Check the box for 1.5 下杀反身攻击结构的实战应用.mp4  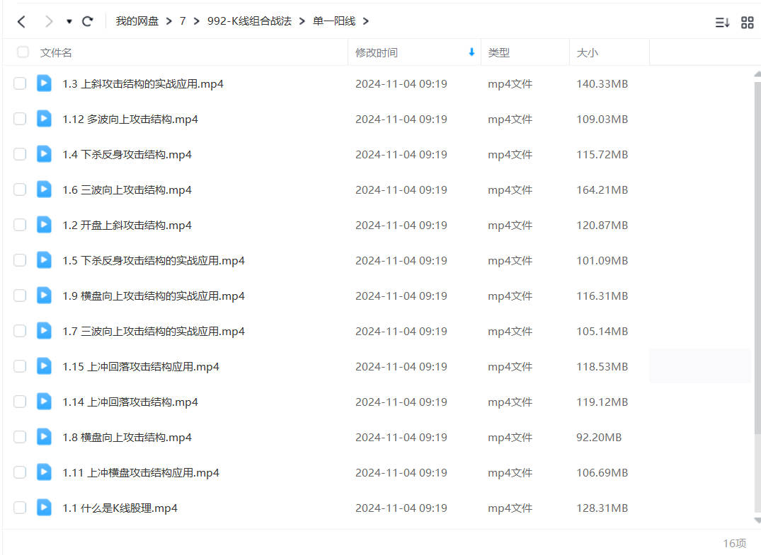click(x=20, y=260)
